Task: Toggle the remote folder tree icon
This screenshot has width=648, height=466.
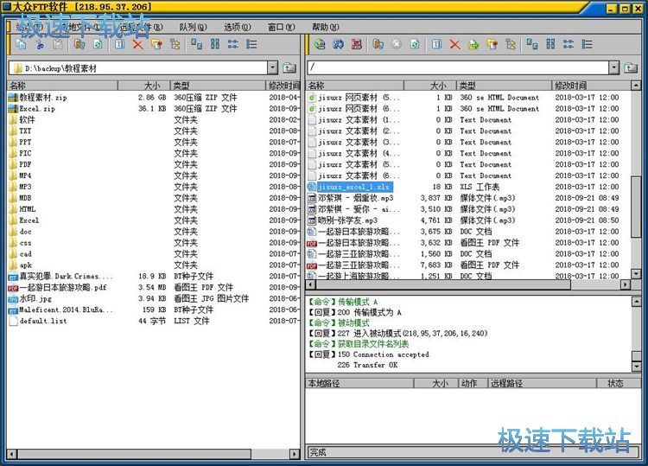Action: [511, 44]
